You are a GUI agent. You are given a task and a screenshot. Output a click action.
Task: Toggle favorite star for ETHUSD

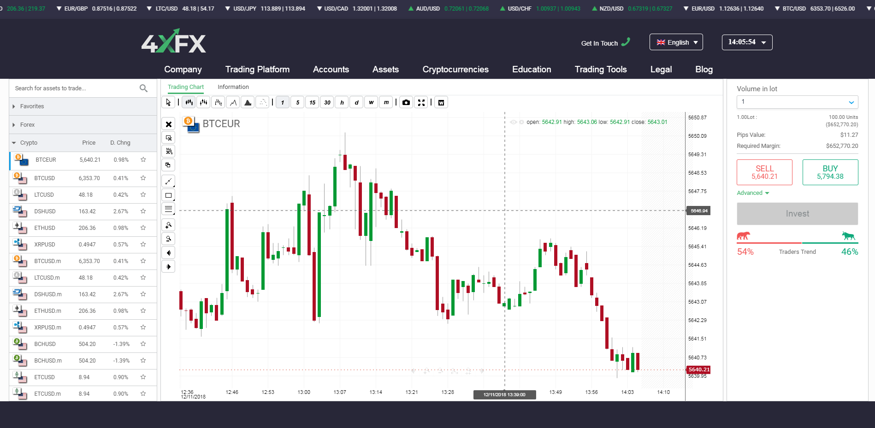pos(143,228)
